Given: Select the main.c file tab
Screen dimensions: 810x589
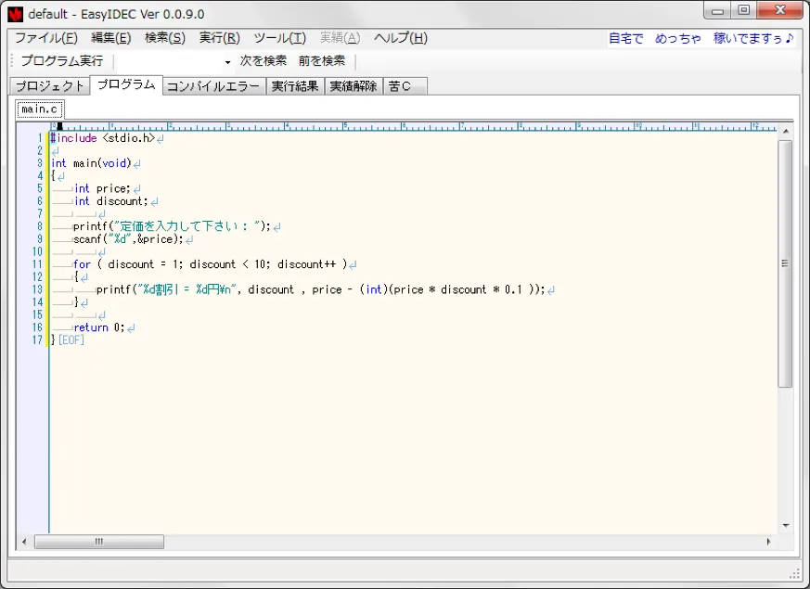Looking at the screenshot, I should point(39,109).
